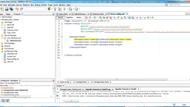Click the New Project toolbar icon
Screen dimensions: 190x107
coord(2,9)
